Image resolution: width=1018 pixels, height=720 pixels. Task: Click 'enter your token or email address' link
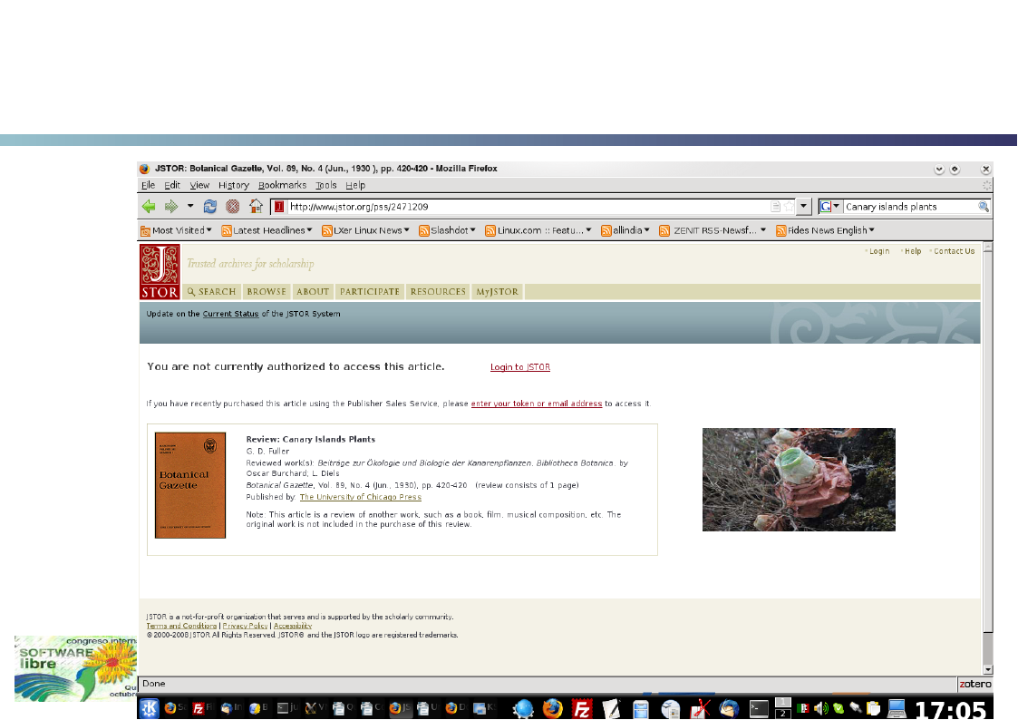tap(537, 404)
